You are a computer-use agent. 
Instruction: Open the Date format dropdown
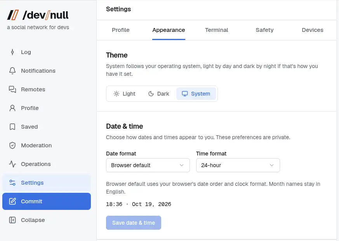click(148, 165)
